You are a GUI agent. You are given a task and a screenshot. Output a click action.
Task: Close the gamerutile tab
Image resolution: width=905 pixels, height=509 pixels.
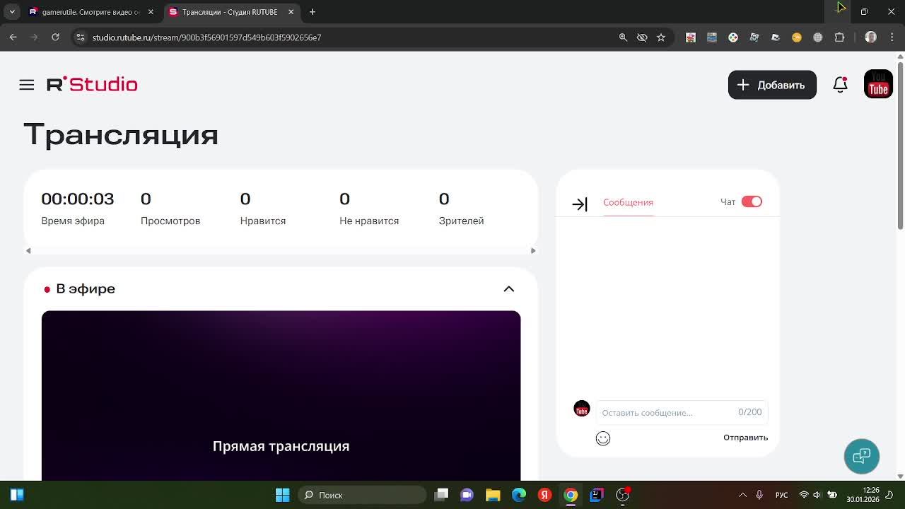tap(151, 12)
